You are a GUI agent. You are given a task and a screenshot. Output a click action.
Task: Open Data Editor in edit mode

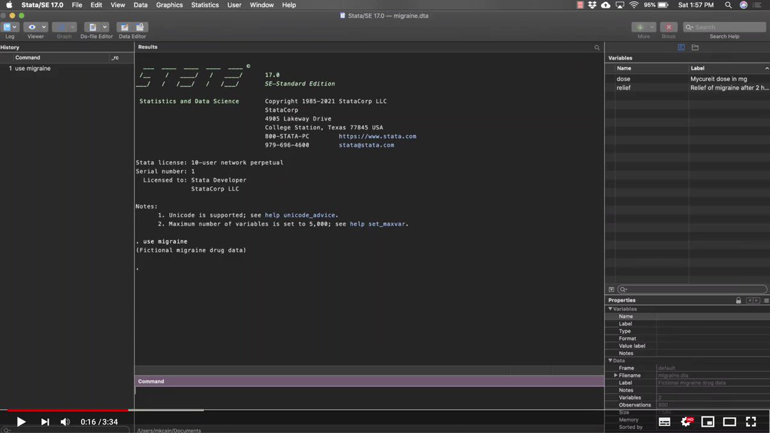(124, 27)
